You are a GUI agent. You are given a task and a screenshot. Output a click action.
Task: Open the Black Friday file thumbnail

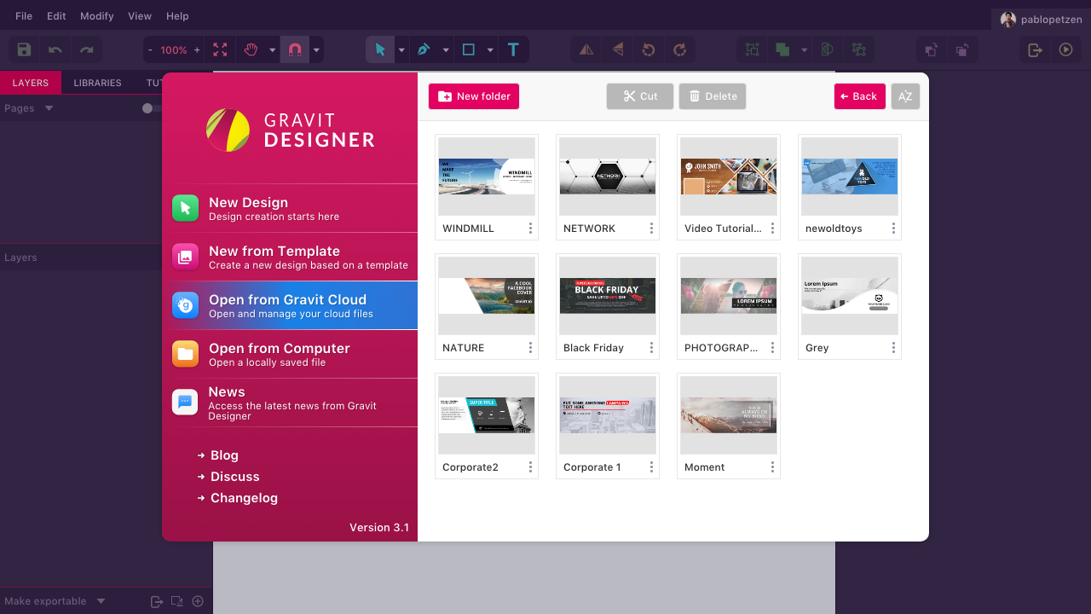click(x=608, y=296)
